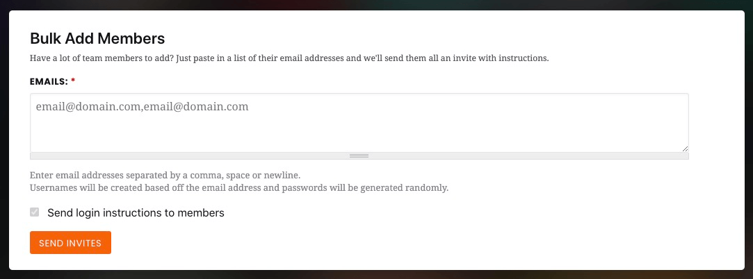Uncheck the login instructions checkbox
The image size is (753, 279).
[35, 212]
